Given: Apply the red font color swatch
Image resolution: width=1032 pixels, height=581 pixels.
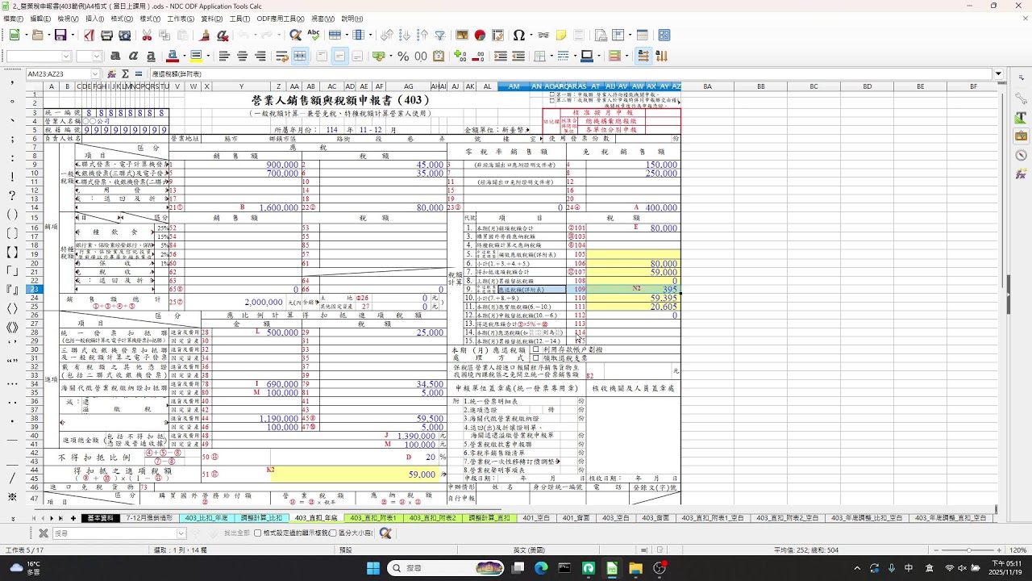Looking at the screenshot, I should tap(172, 56).
